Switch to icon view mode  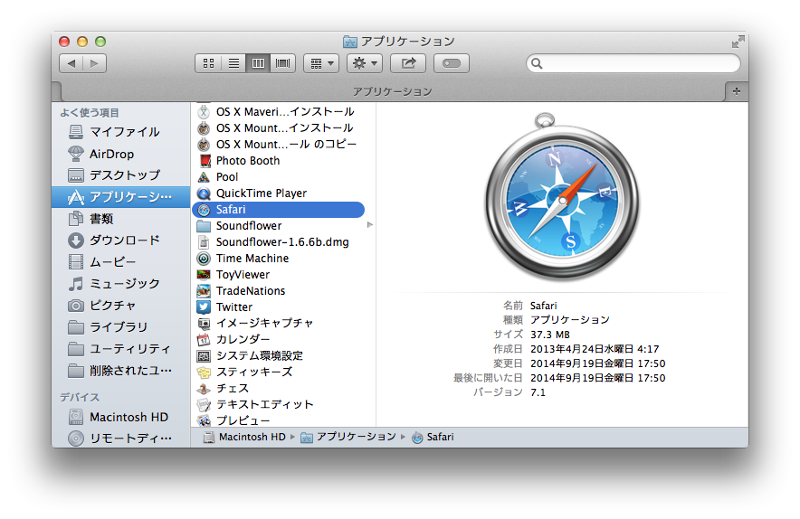pyautogui.click(x=209, y=63)
